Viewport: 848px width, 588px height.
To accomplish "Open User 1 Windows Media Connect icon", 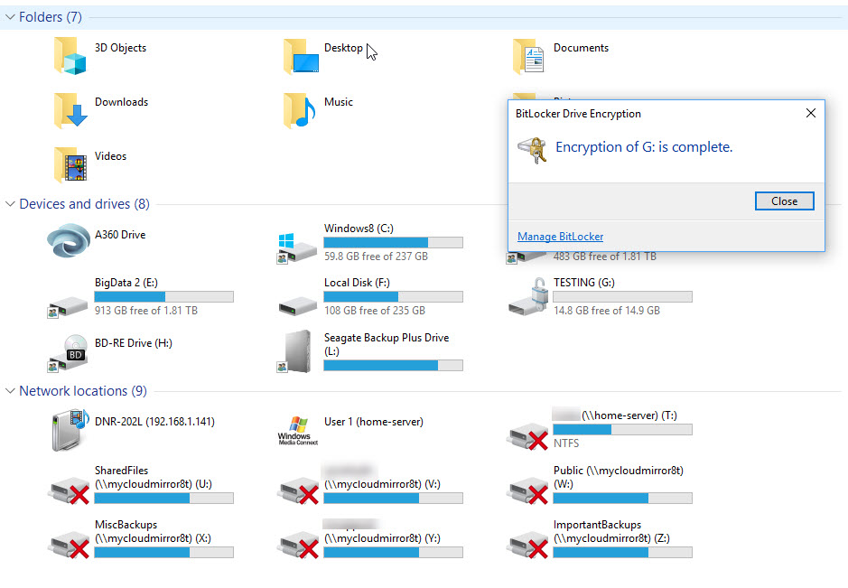I will pyautogui.click(x=298, y=431).
